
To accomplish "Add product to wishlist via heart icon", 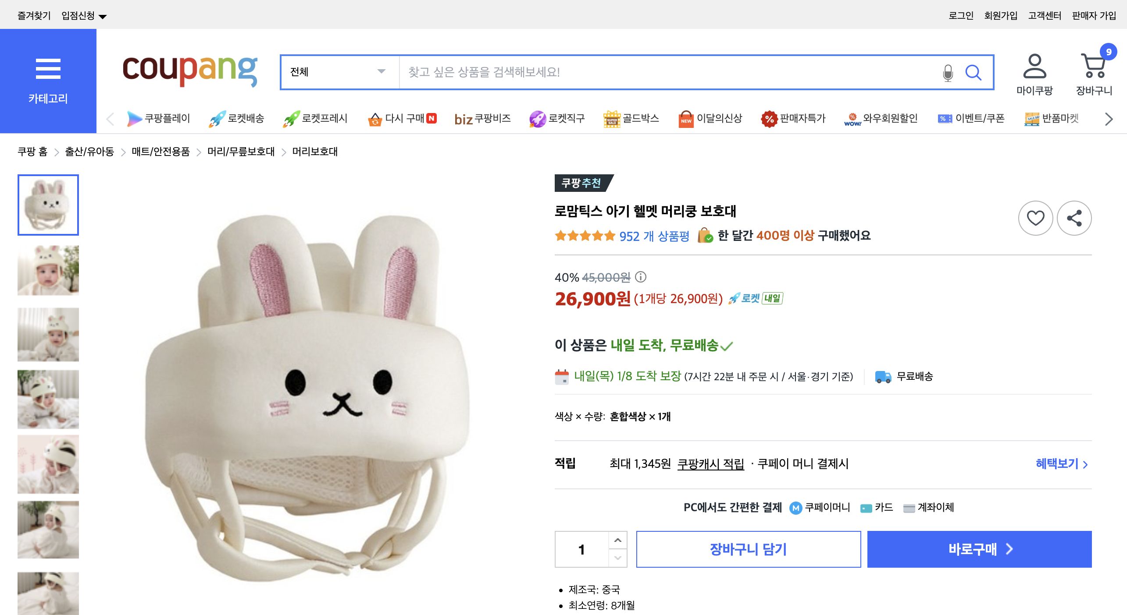I will (1035, 217).
